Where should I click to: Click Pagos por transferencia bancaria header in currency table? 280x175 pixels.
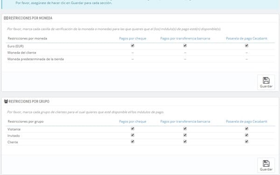[x=185, y=38]
